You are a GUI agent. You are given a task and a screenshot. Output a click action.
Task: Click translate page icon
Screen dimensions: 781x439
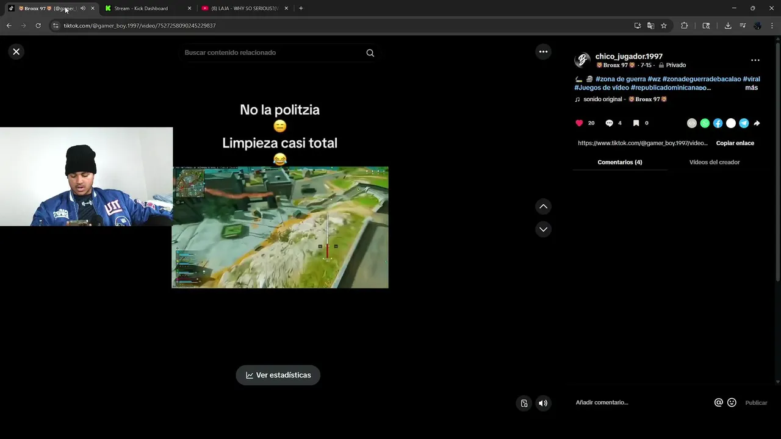(x=650, y=26)
